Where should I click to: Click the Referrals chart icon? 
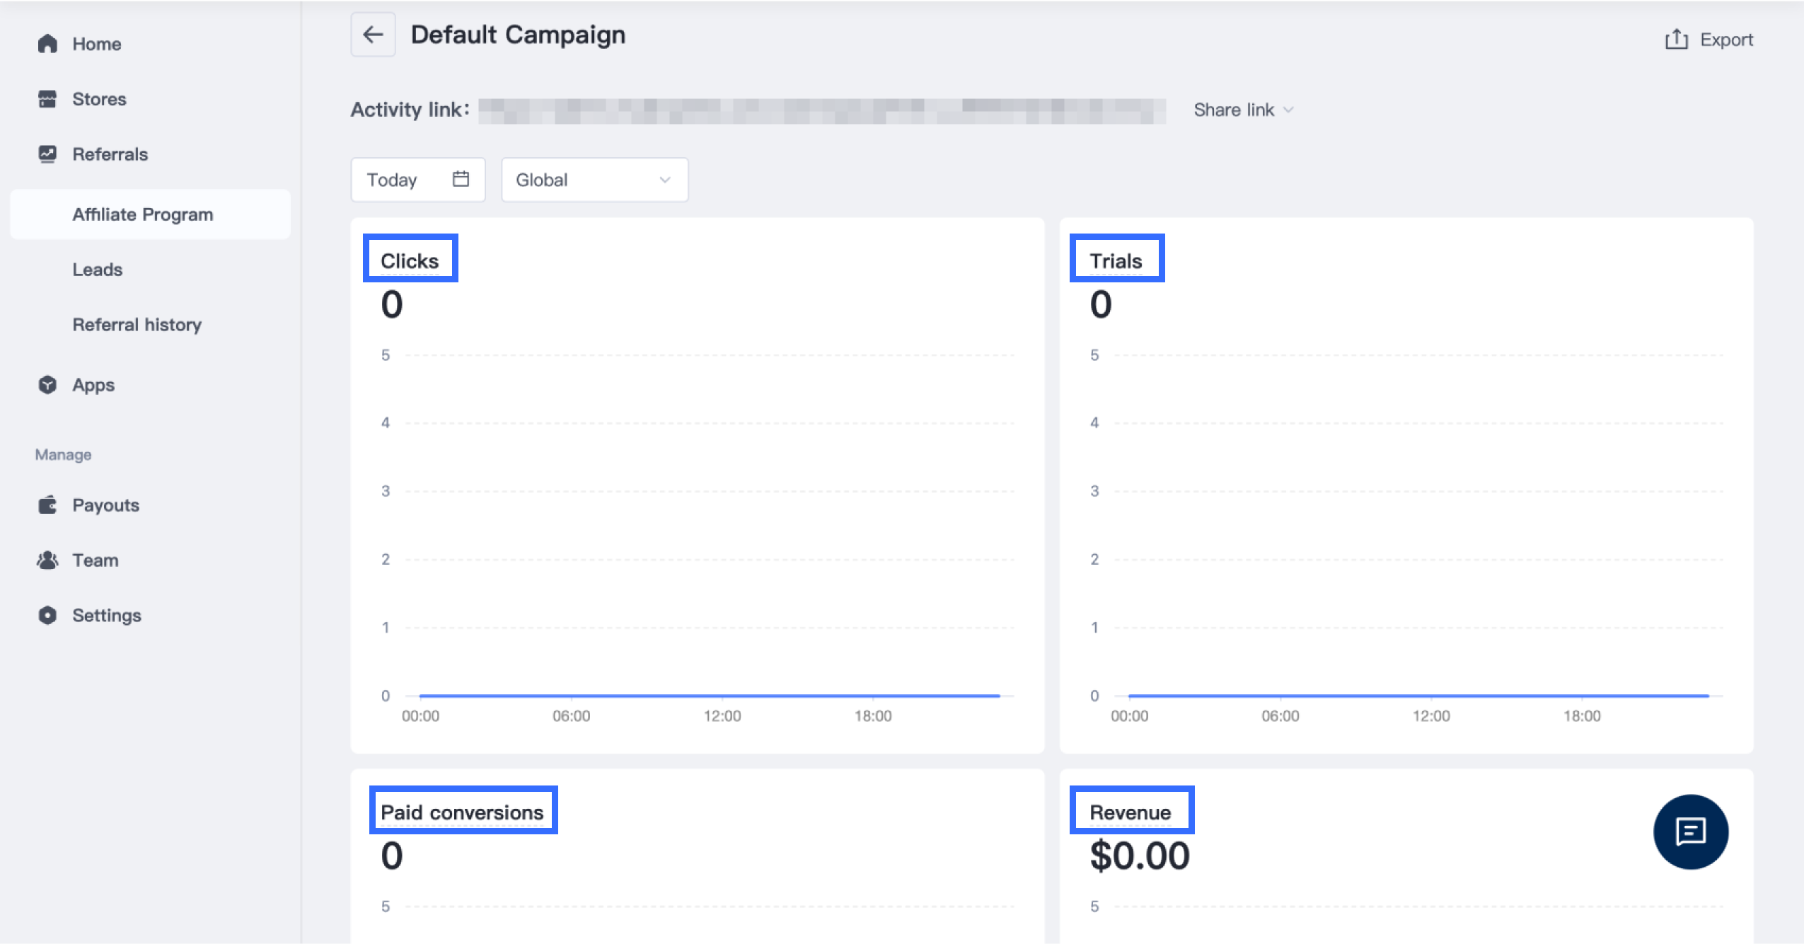(x=47, y=154)
